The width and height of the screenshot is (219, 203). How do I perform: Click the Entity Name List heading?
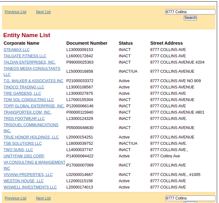click(27, 35)
